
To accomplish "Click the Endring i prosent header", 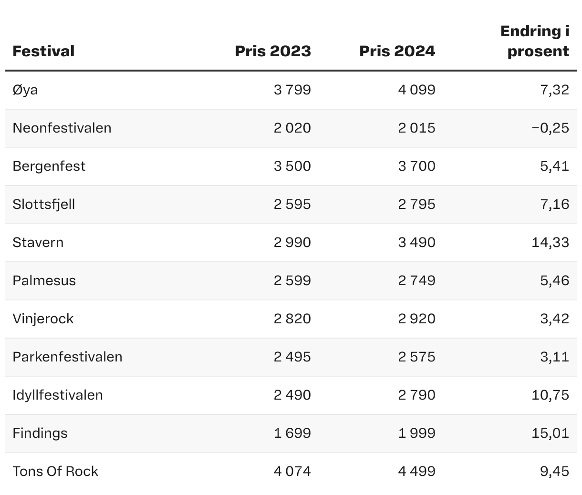I will point(535,41).
